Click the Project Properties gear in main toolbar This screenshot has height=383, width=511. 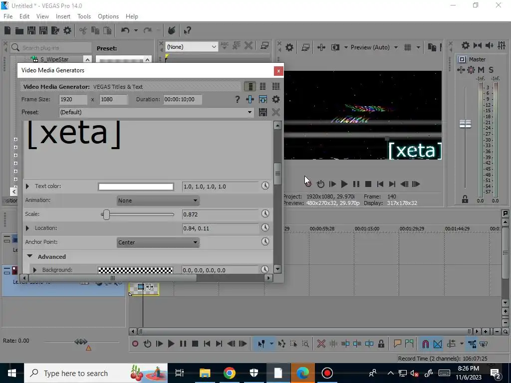[x=67, y=30]
